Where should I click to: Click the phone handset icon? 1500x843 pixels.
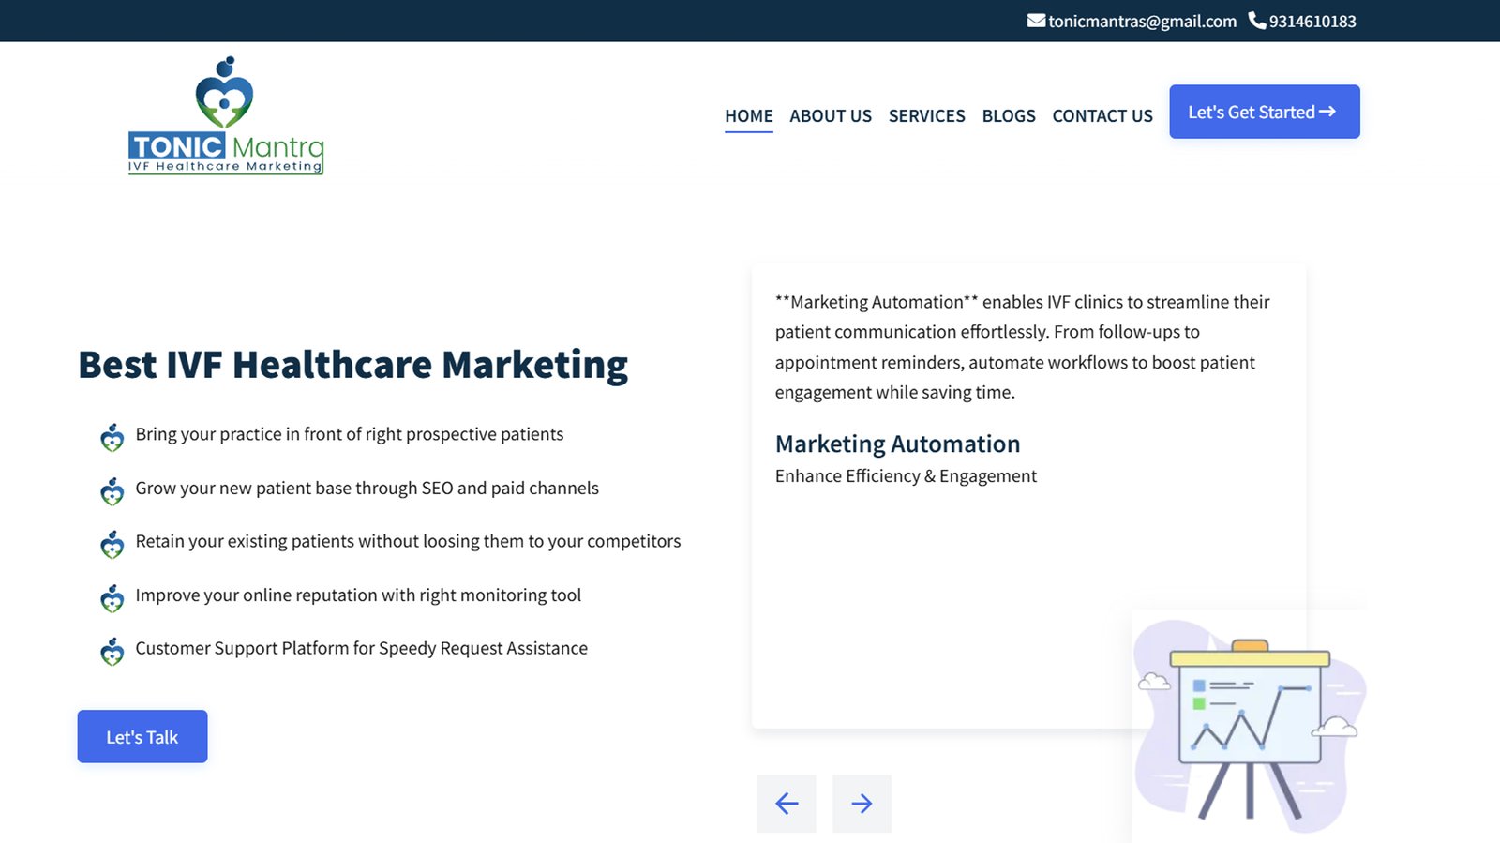[1256, 21]
